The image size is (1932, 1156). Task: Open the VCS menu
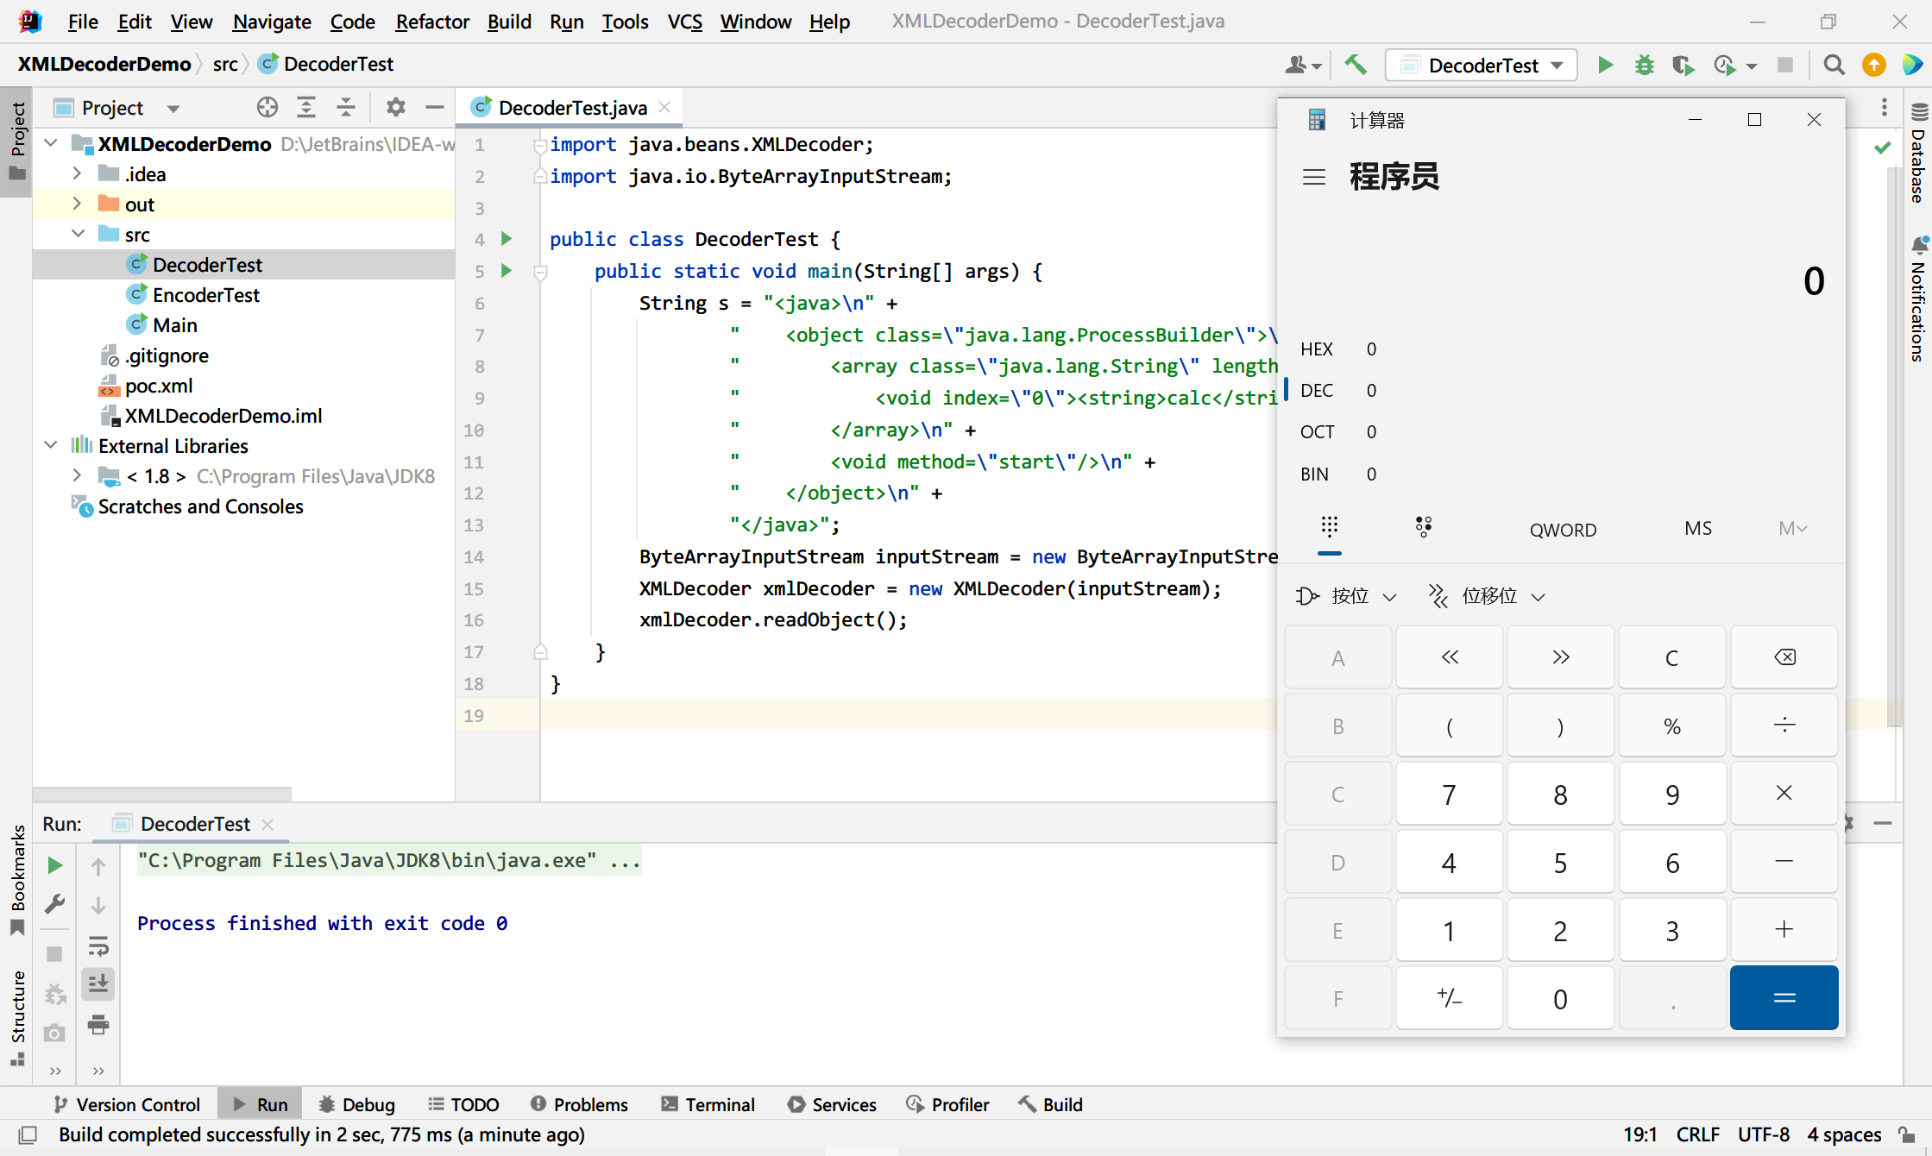pos(685,22)
